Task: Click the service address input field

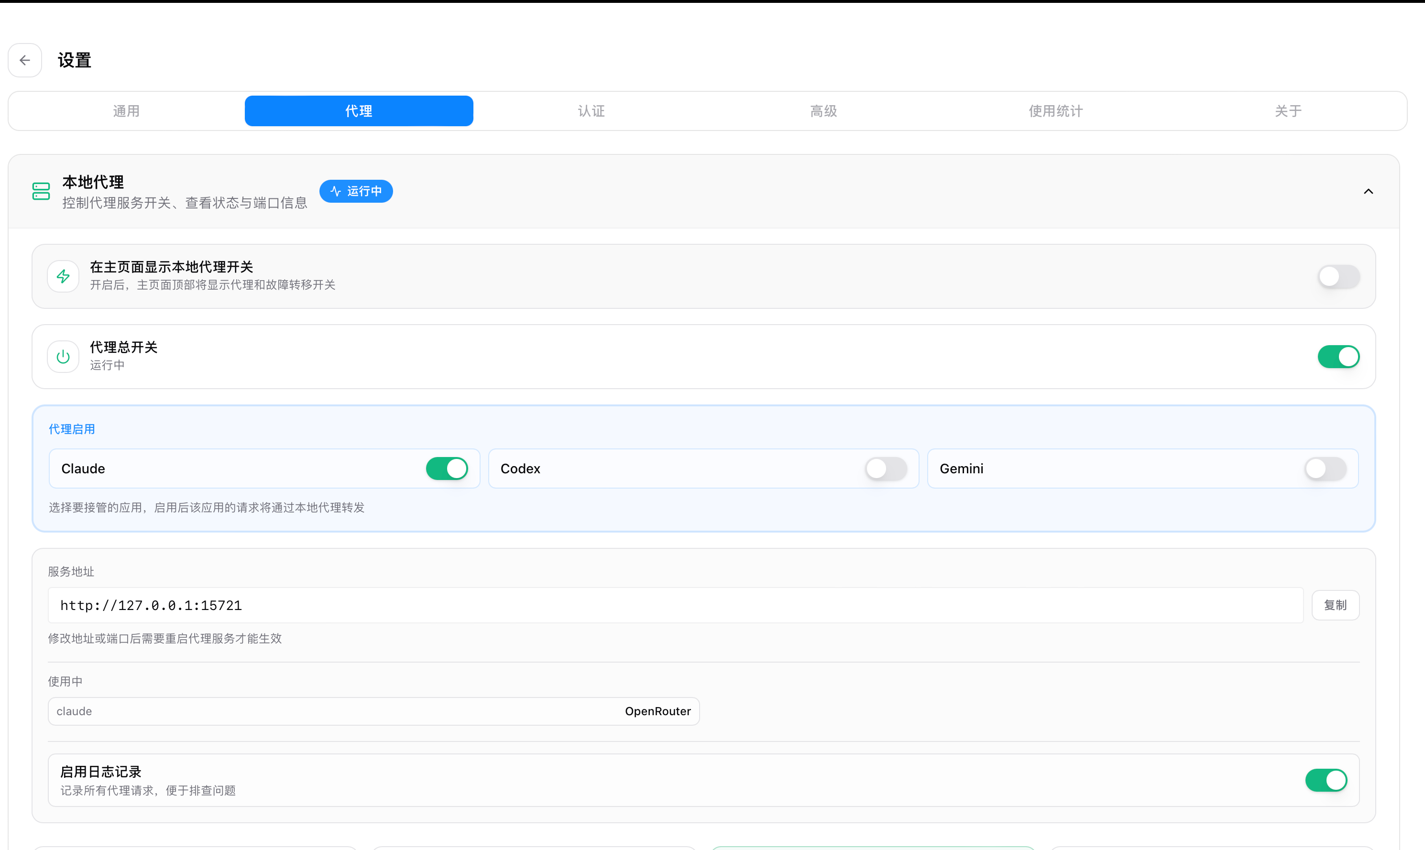Action: 675,605
